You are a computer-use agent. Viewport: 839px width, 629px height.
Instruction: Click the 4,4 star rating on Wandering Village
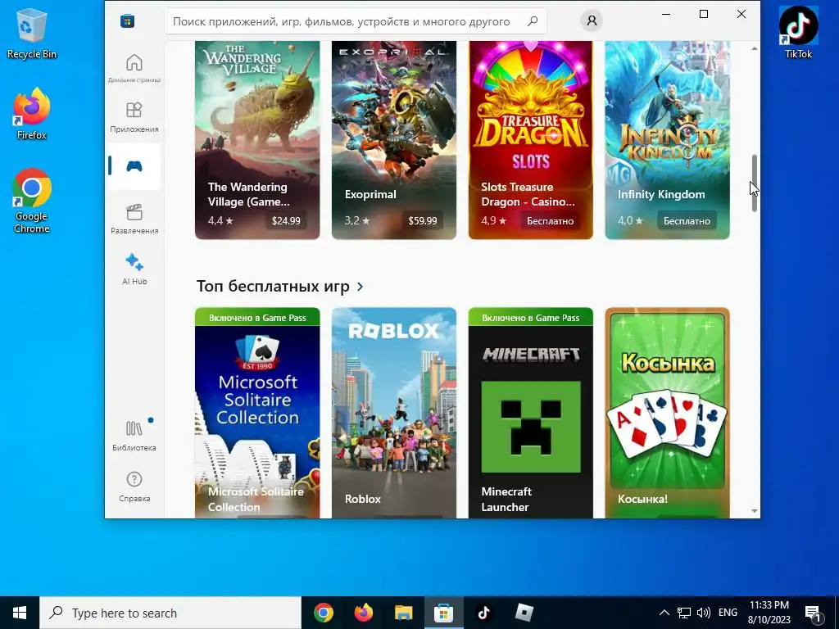(x=220, y=220)
